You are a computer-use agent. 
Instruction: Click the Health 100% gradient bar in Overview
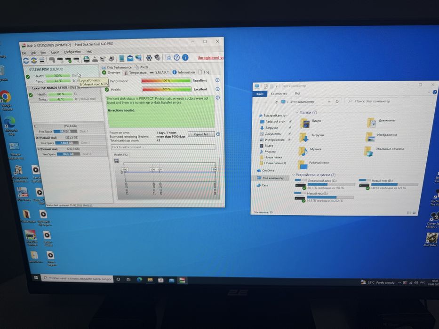point(167,89)
